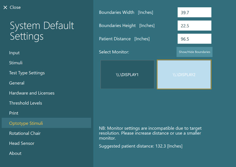Open Head Sensor settings
Viewport: 236px width, 167px height.
point(22,143)
